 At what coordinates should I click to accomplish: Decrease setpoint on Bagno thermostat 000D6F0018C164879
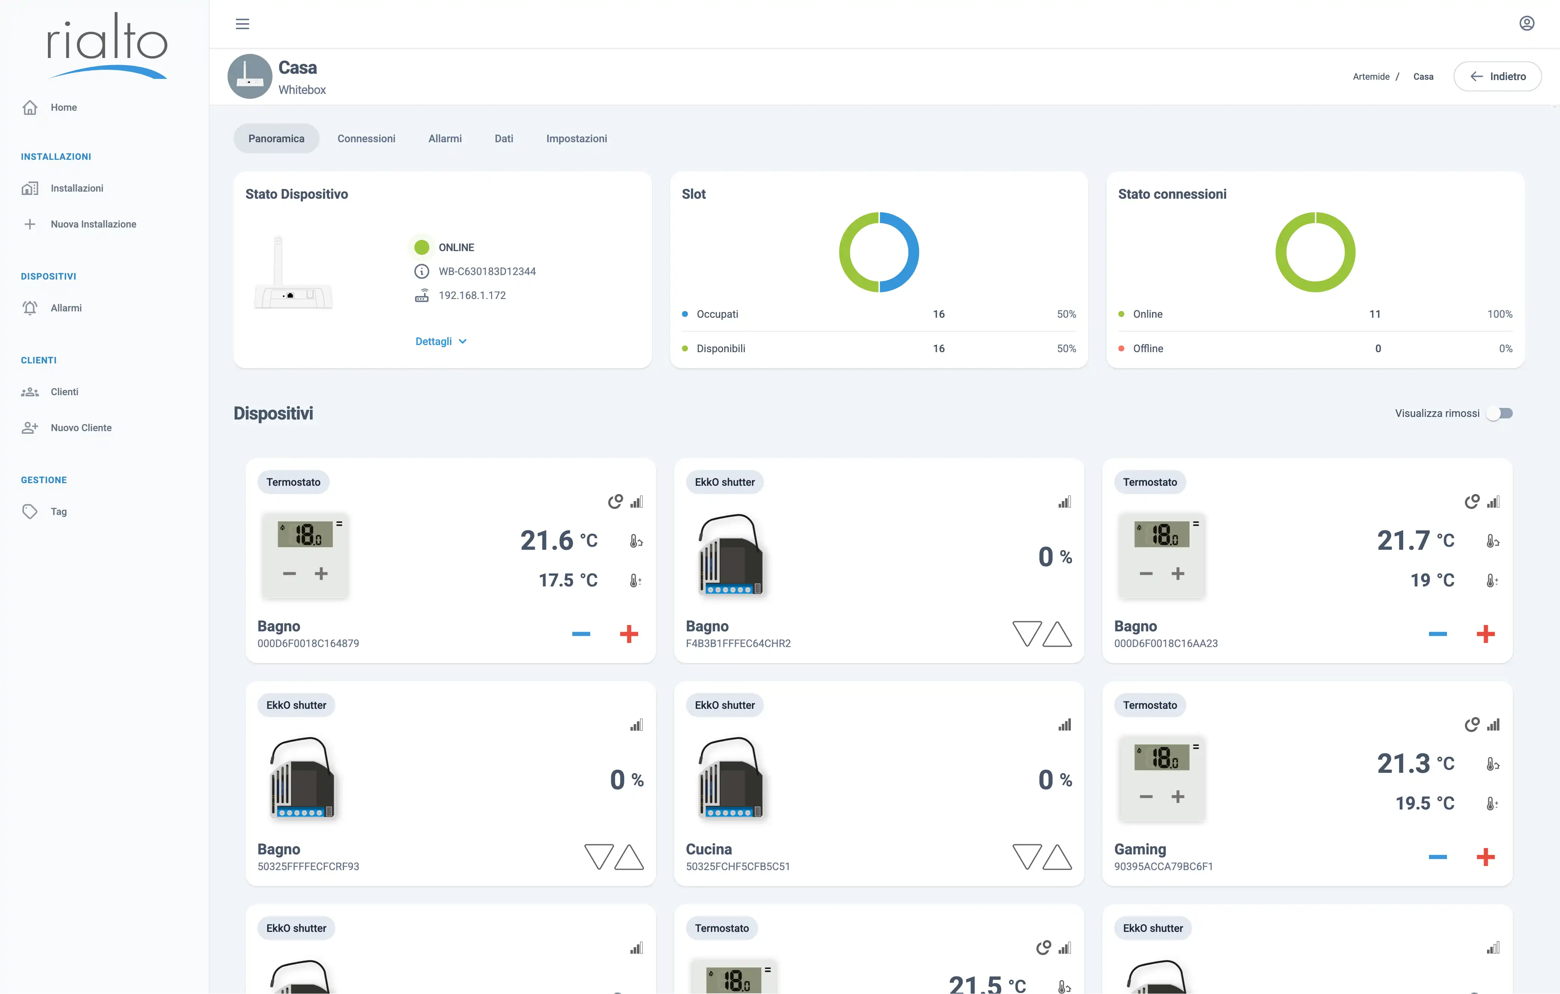(581, 634)
